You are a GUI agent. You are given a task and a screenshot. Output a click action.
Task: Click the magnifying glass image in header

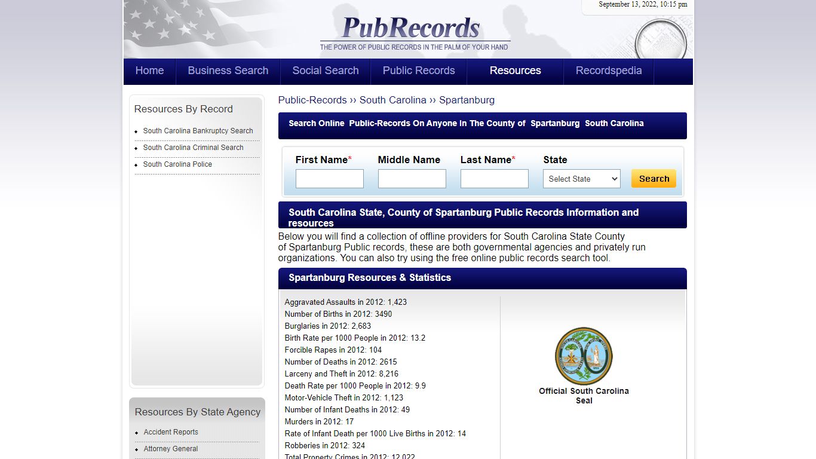click(661, 39)
